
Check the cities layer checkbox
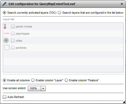click(x=13, y=41)
